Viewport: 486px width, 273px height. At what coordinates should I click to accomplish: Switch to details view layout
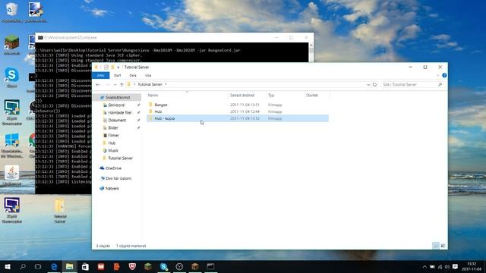(435, 246)
